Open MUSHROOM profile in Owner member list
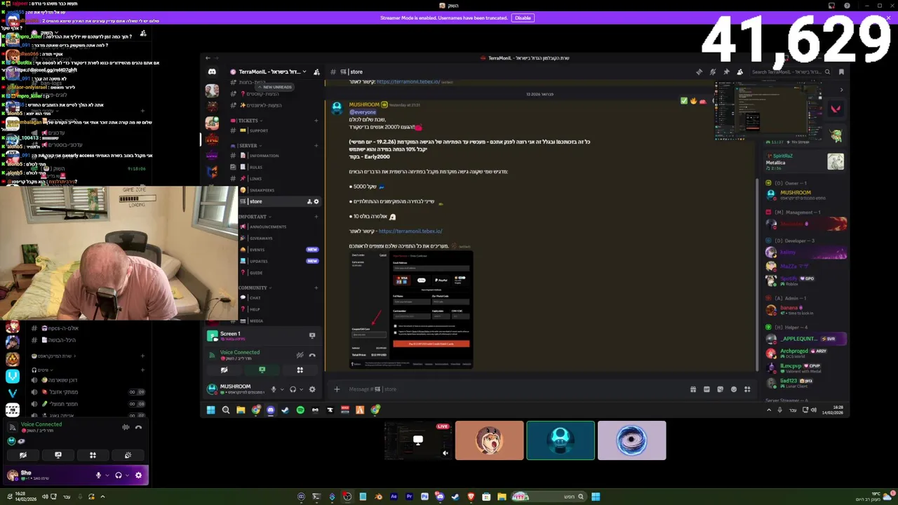 click(x=805, y=194)
